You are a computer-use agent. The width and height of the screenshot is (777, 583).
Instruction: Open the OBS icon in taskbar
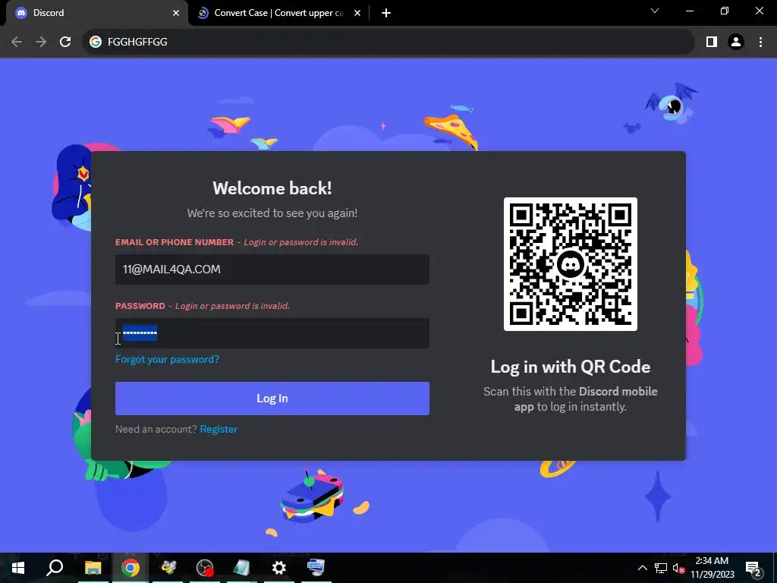pos(205,568)
